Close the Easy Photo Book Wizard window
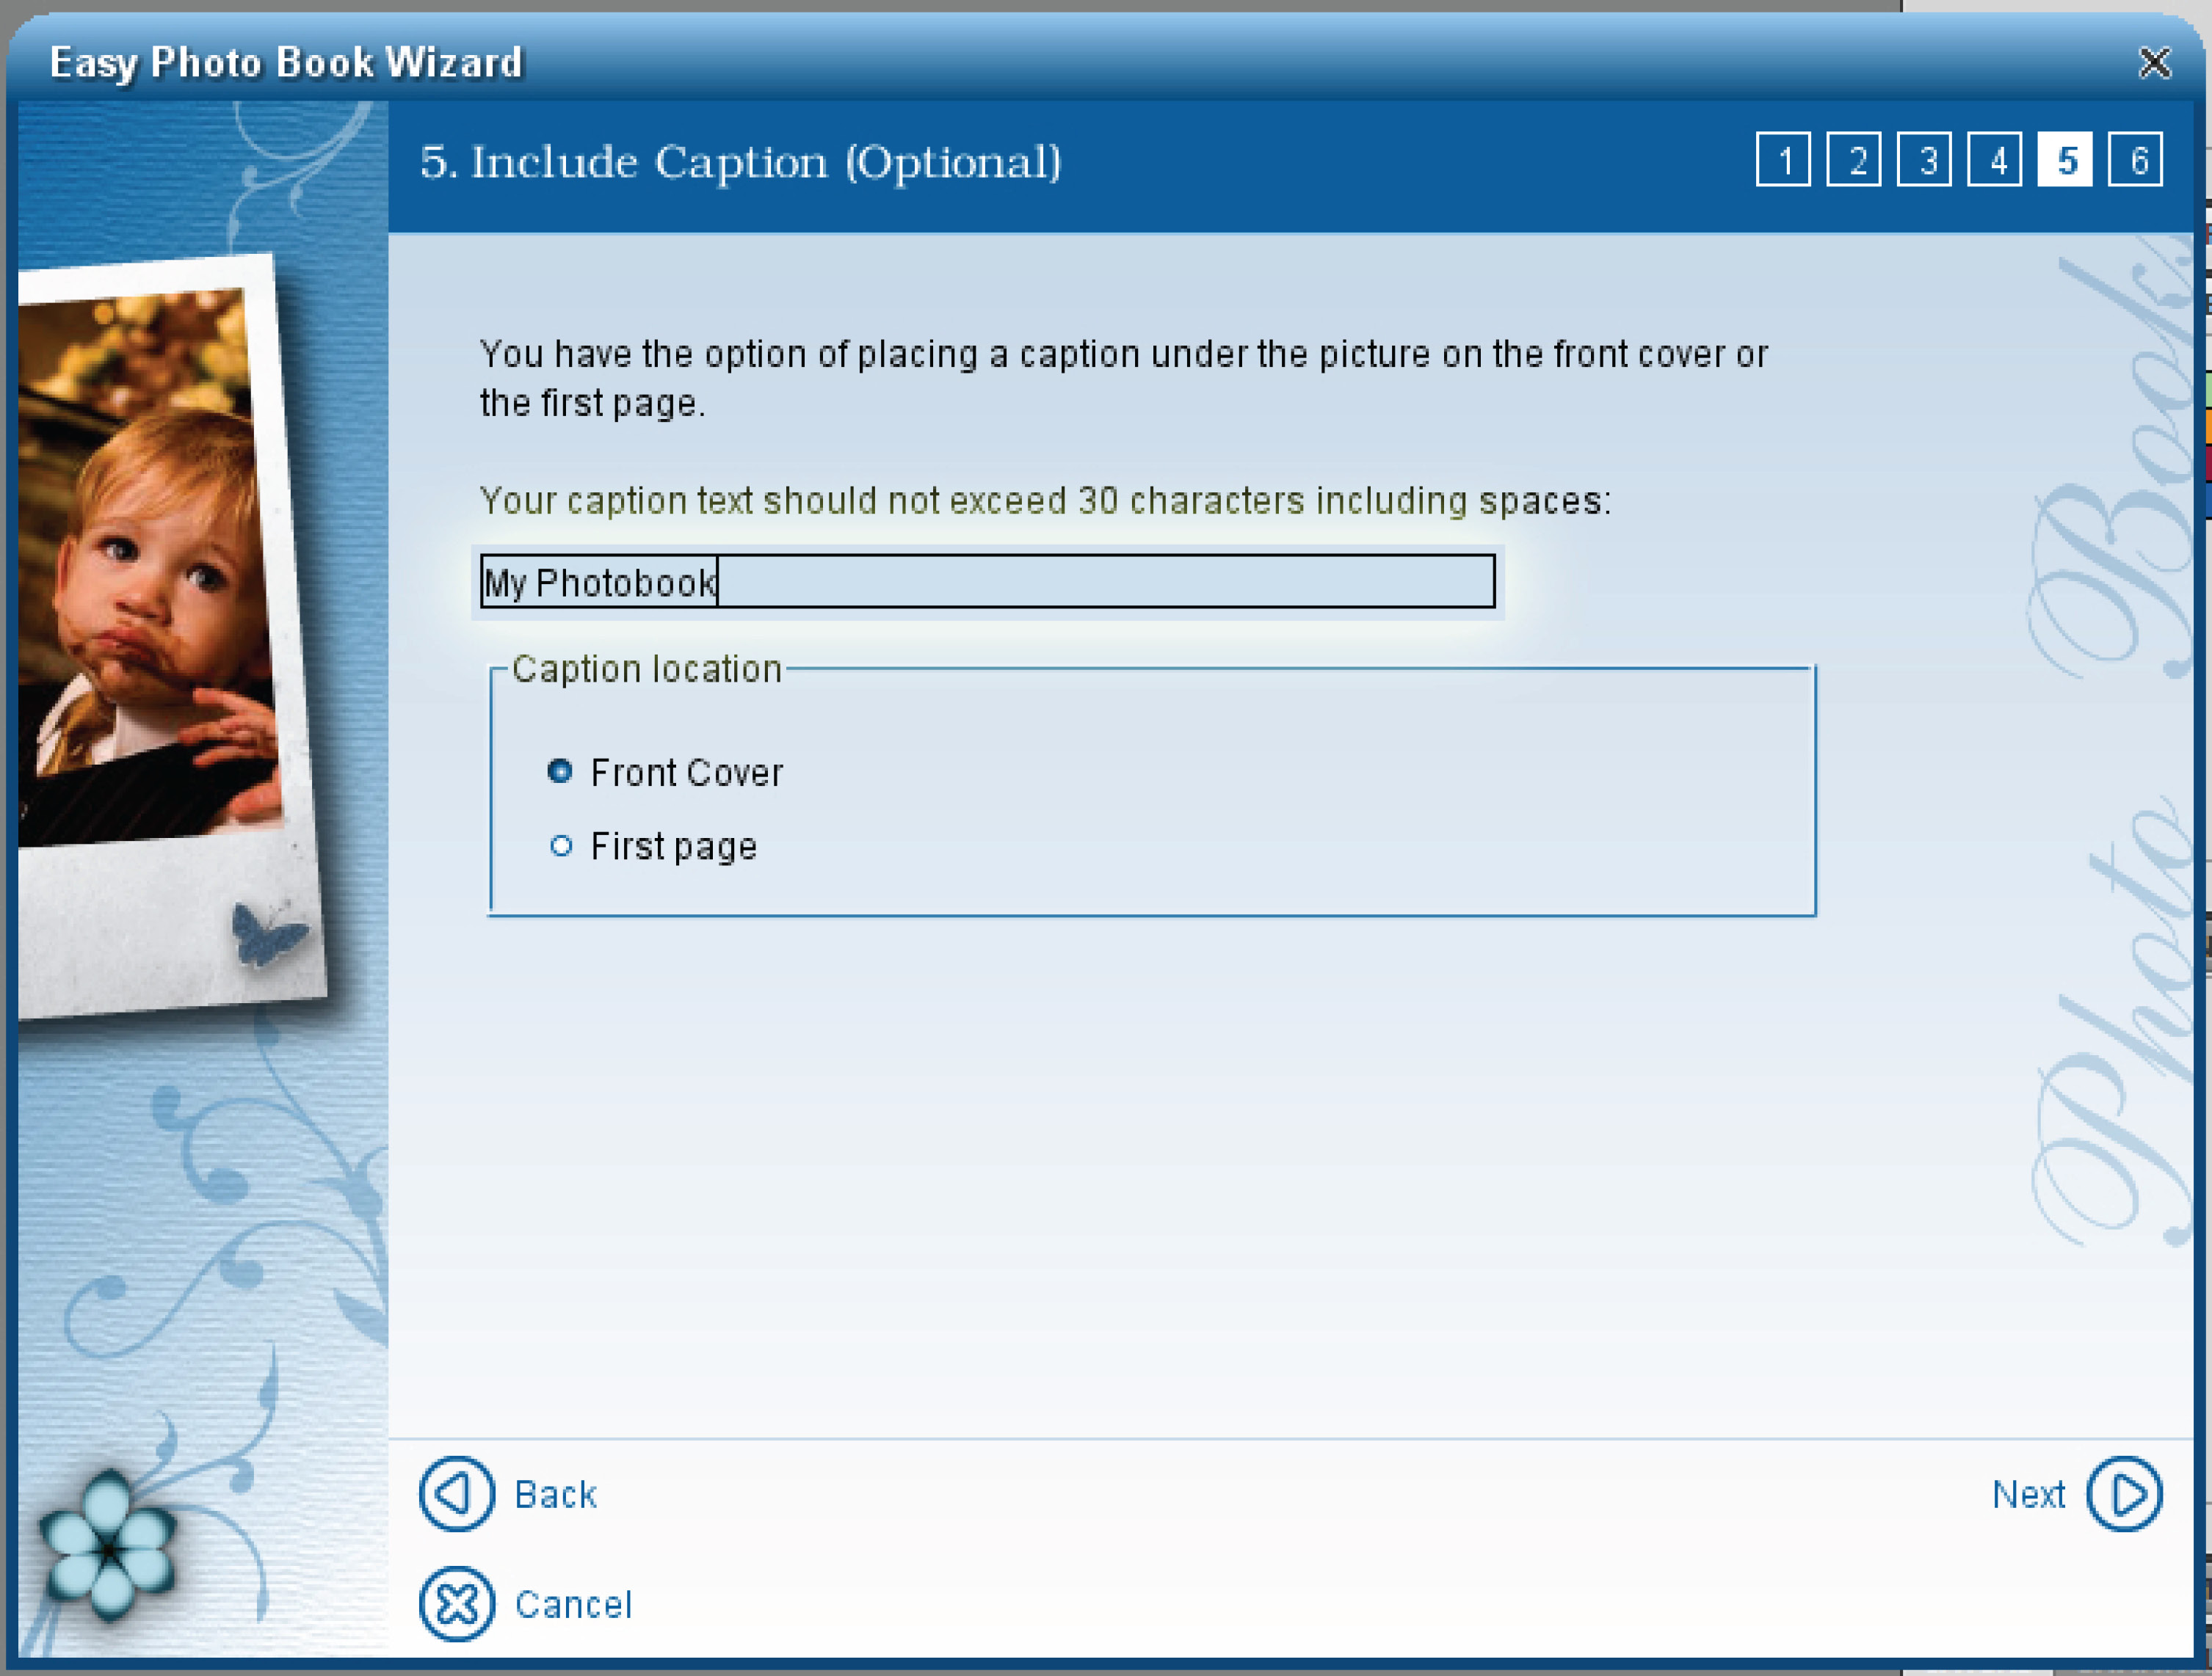 2155,63
